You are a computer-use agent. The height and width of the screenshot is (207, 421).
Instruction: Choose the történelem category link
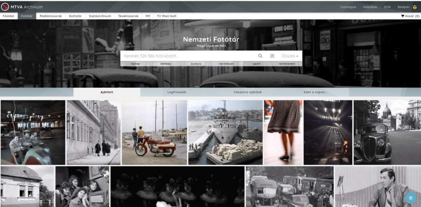[287, 64]
